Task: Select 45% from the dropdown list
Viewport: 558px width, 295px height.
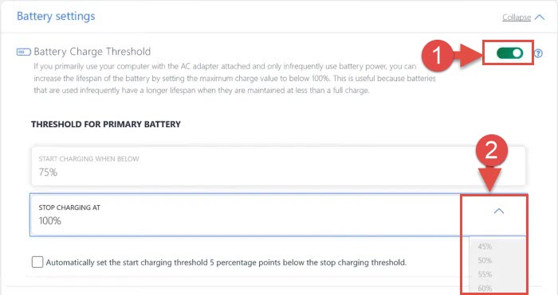Action: click(485, 246)
